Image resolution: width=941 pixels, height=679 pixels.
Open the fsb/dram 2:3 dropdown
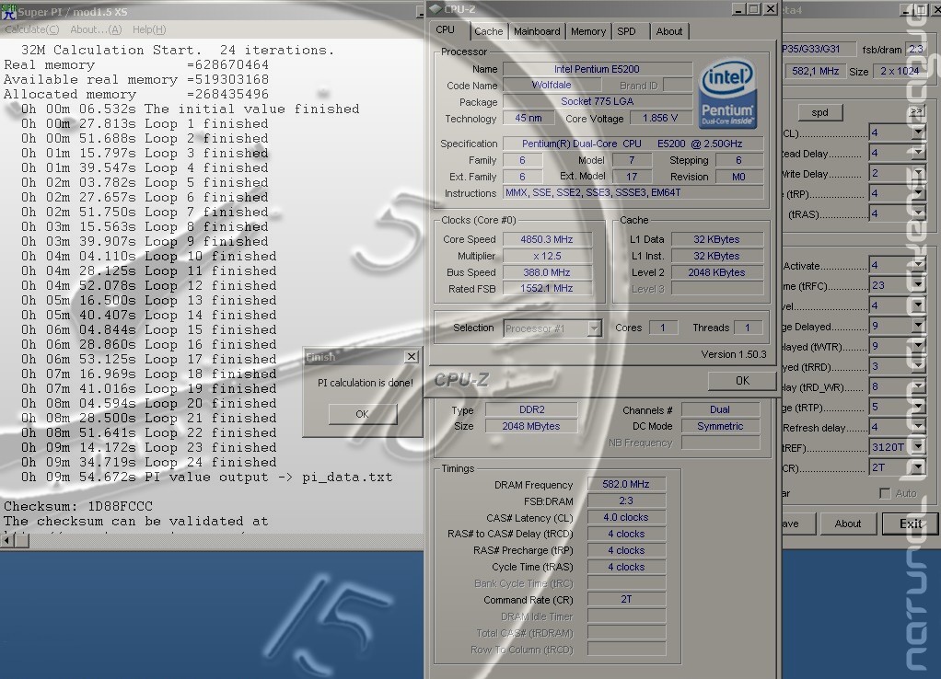918,49
